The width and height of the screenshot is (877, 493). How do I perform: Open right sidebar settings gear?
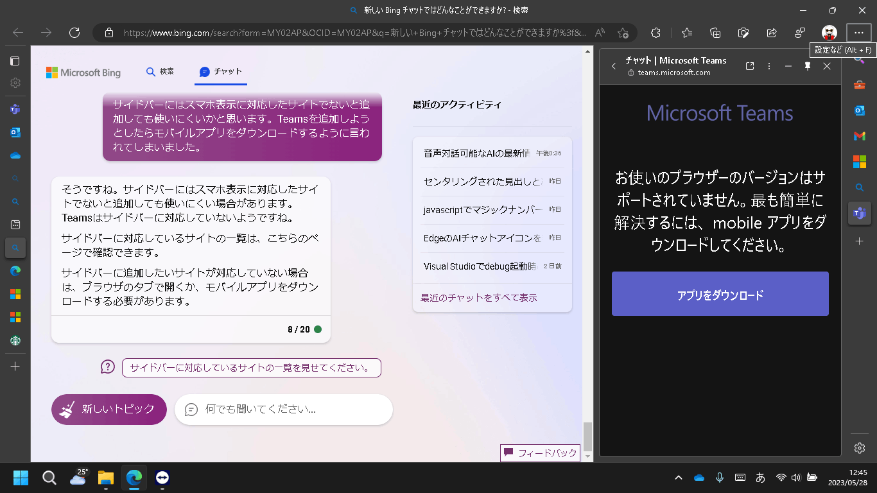[860, 447]
